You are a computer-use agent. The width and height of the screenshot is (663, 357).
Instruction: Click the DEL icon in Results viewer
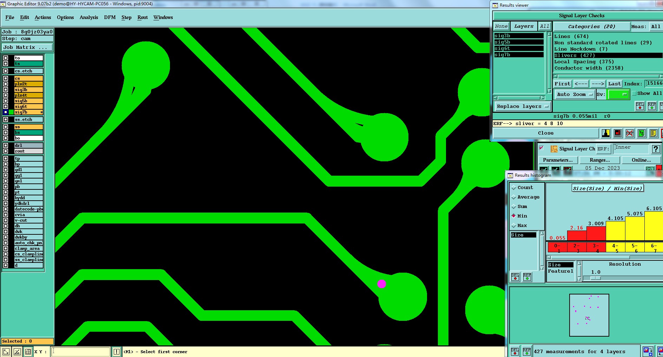[640, 106]
